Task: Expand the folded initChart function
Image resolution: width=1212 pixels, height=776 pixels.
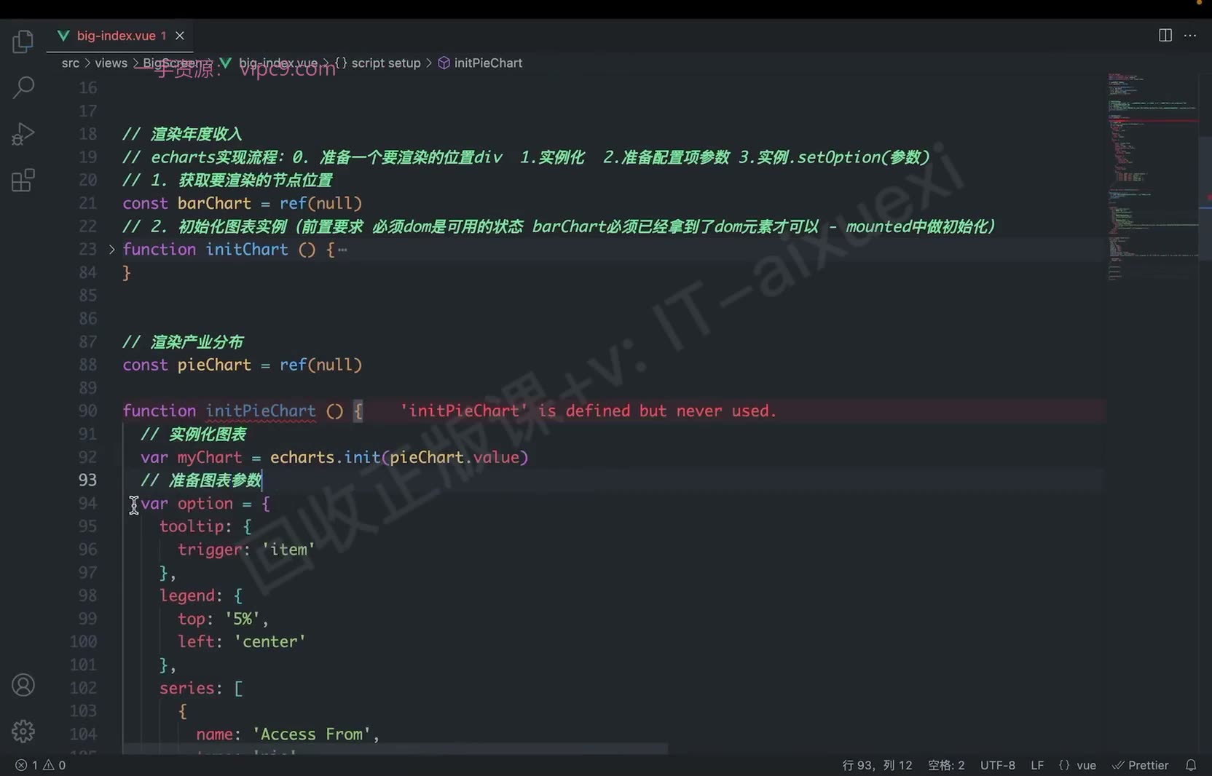Action: click(x=111, y=250)
